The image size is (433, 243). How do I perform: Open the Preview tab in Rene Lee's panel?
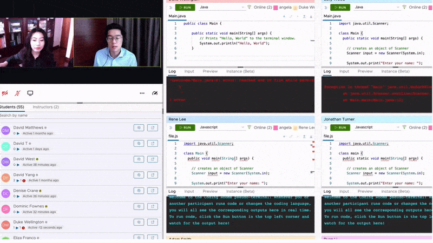click(210, 191)
